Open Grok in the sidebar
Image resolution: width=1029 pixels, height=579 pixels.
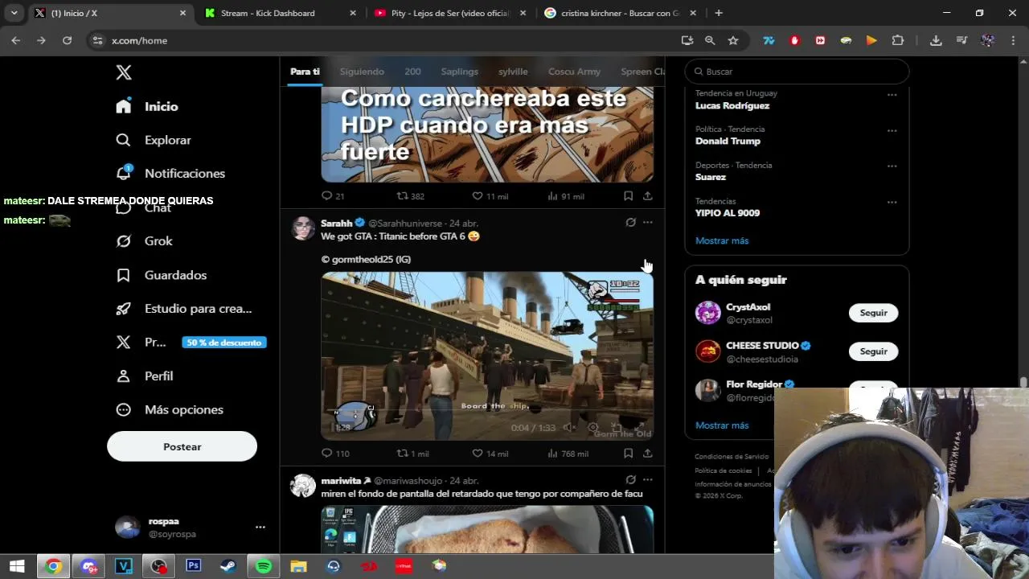pos(145,241)
